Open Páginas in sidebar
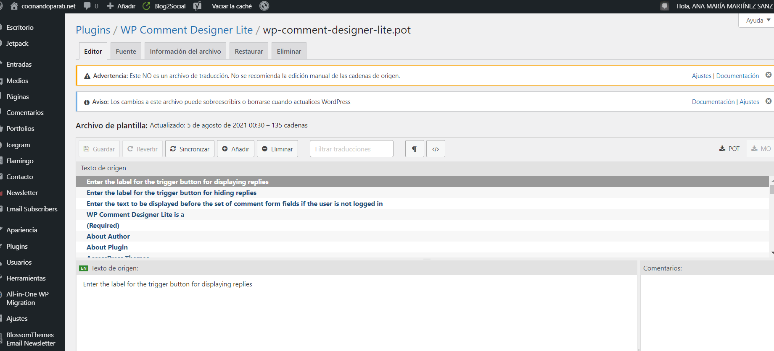The height and width of the screenshot is (351, 774). [x=18, y=96]
